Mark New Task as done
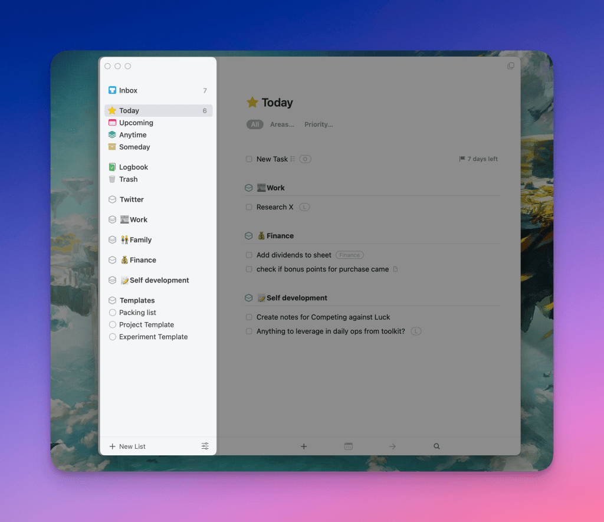The height and width of the screenshot is (522, 604). click(249, 159)
